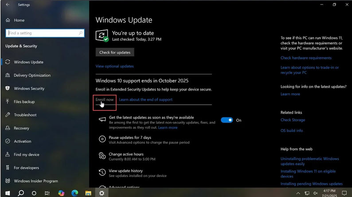352x197 pixels.
Task: Open Windows Security section
Action: 29,88
